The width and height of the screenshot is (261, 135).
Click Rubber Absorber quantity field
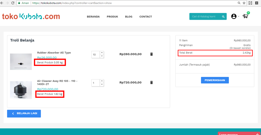96,54
